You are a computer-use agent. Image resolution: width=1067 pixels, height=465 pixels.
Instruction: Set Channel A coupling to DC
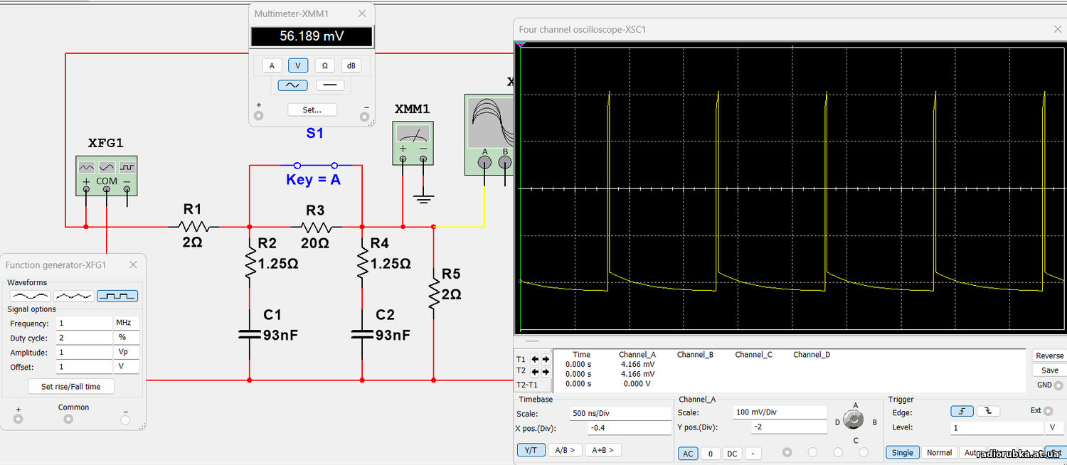(732, 453)
